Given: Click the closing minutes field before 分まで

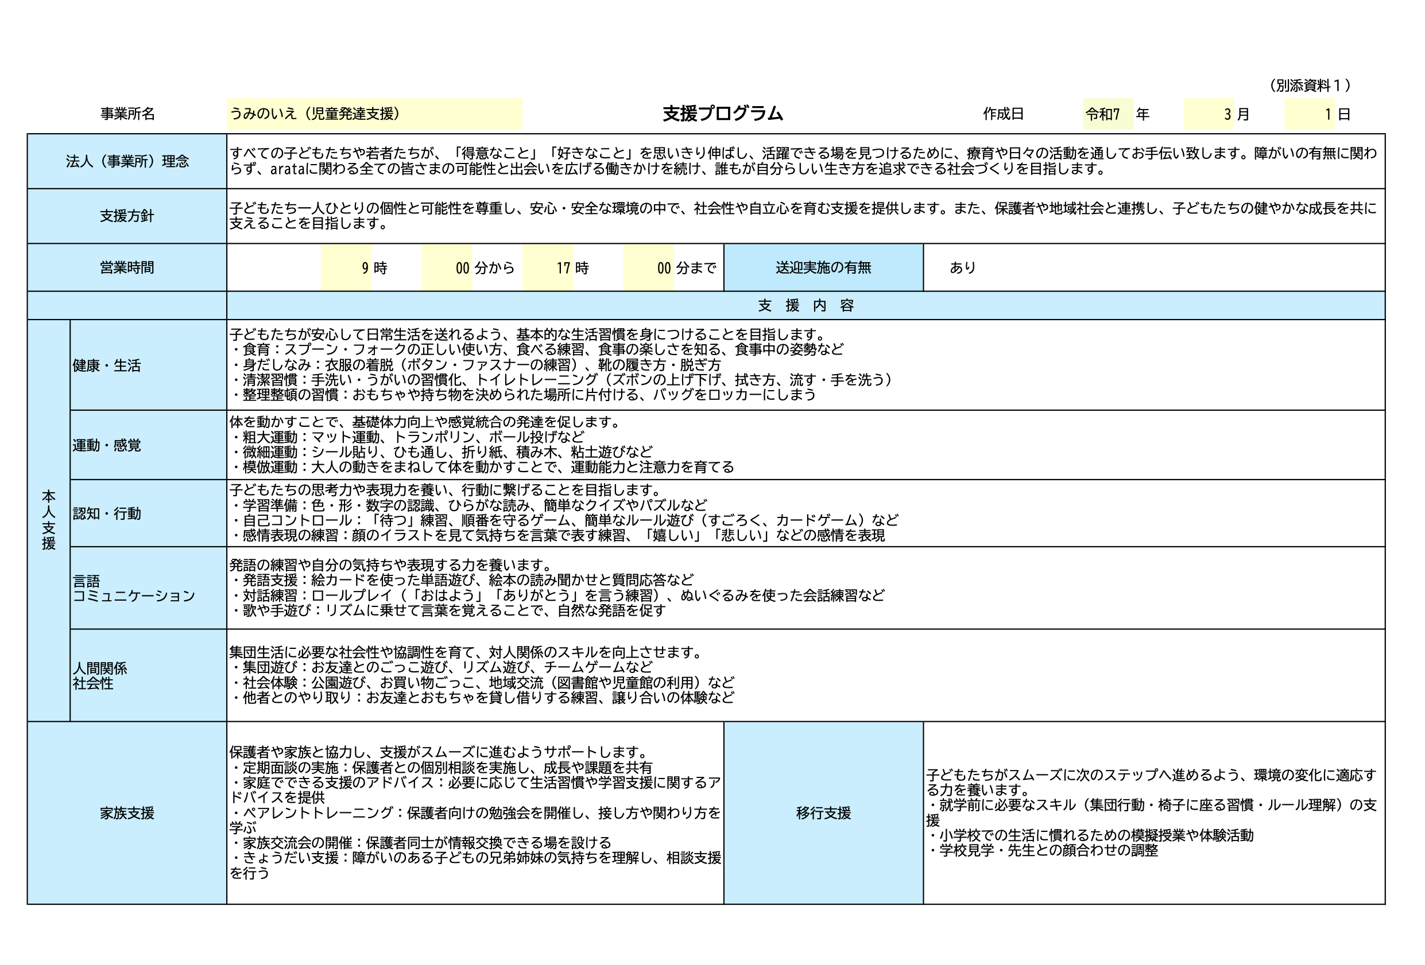Looking at the screenshot, I should tap(648, 268).
